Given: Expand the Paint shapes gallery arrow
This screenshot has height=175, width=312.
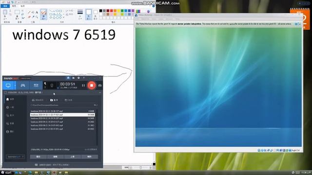Looking at the screenshot, I should pyautogui.click(x=63, y=17).
